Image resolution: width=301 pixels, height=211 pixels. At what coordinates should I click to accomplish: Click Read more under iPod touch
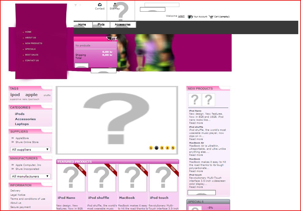pyautogui.click(x=196, y=187)
